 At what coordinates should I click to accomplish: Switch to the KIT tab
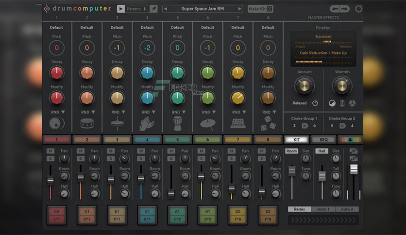tap(296, 140)
